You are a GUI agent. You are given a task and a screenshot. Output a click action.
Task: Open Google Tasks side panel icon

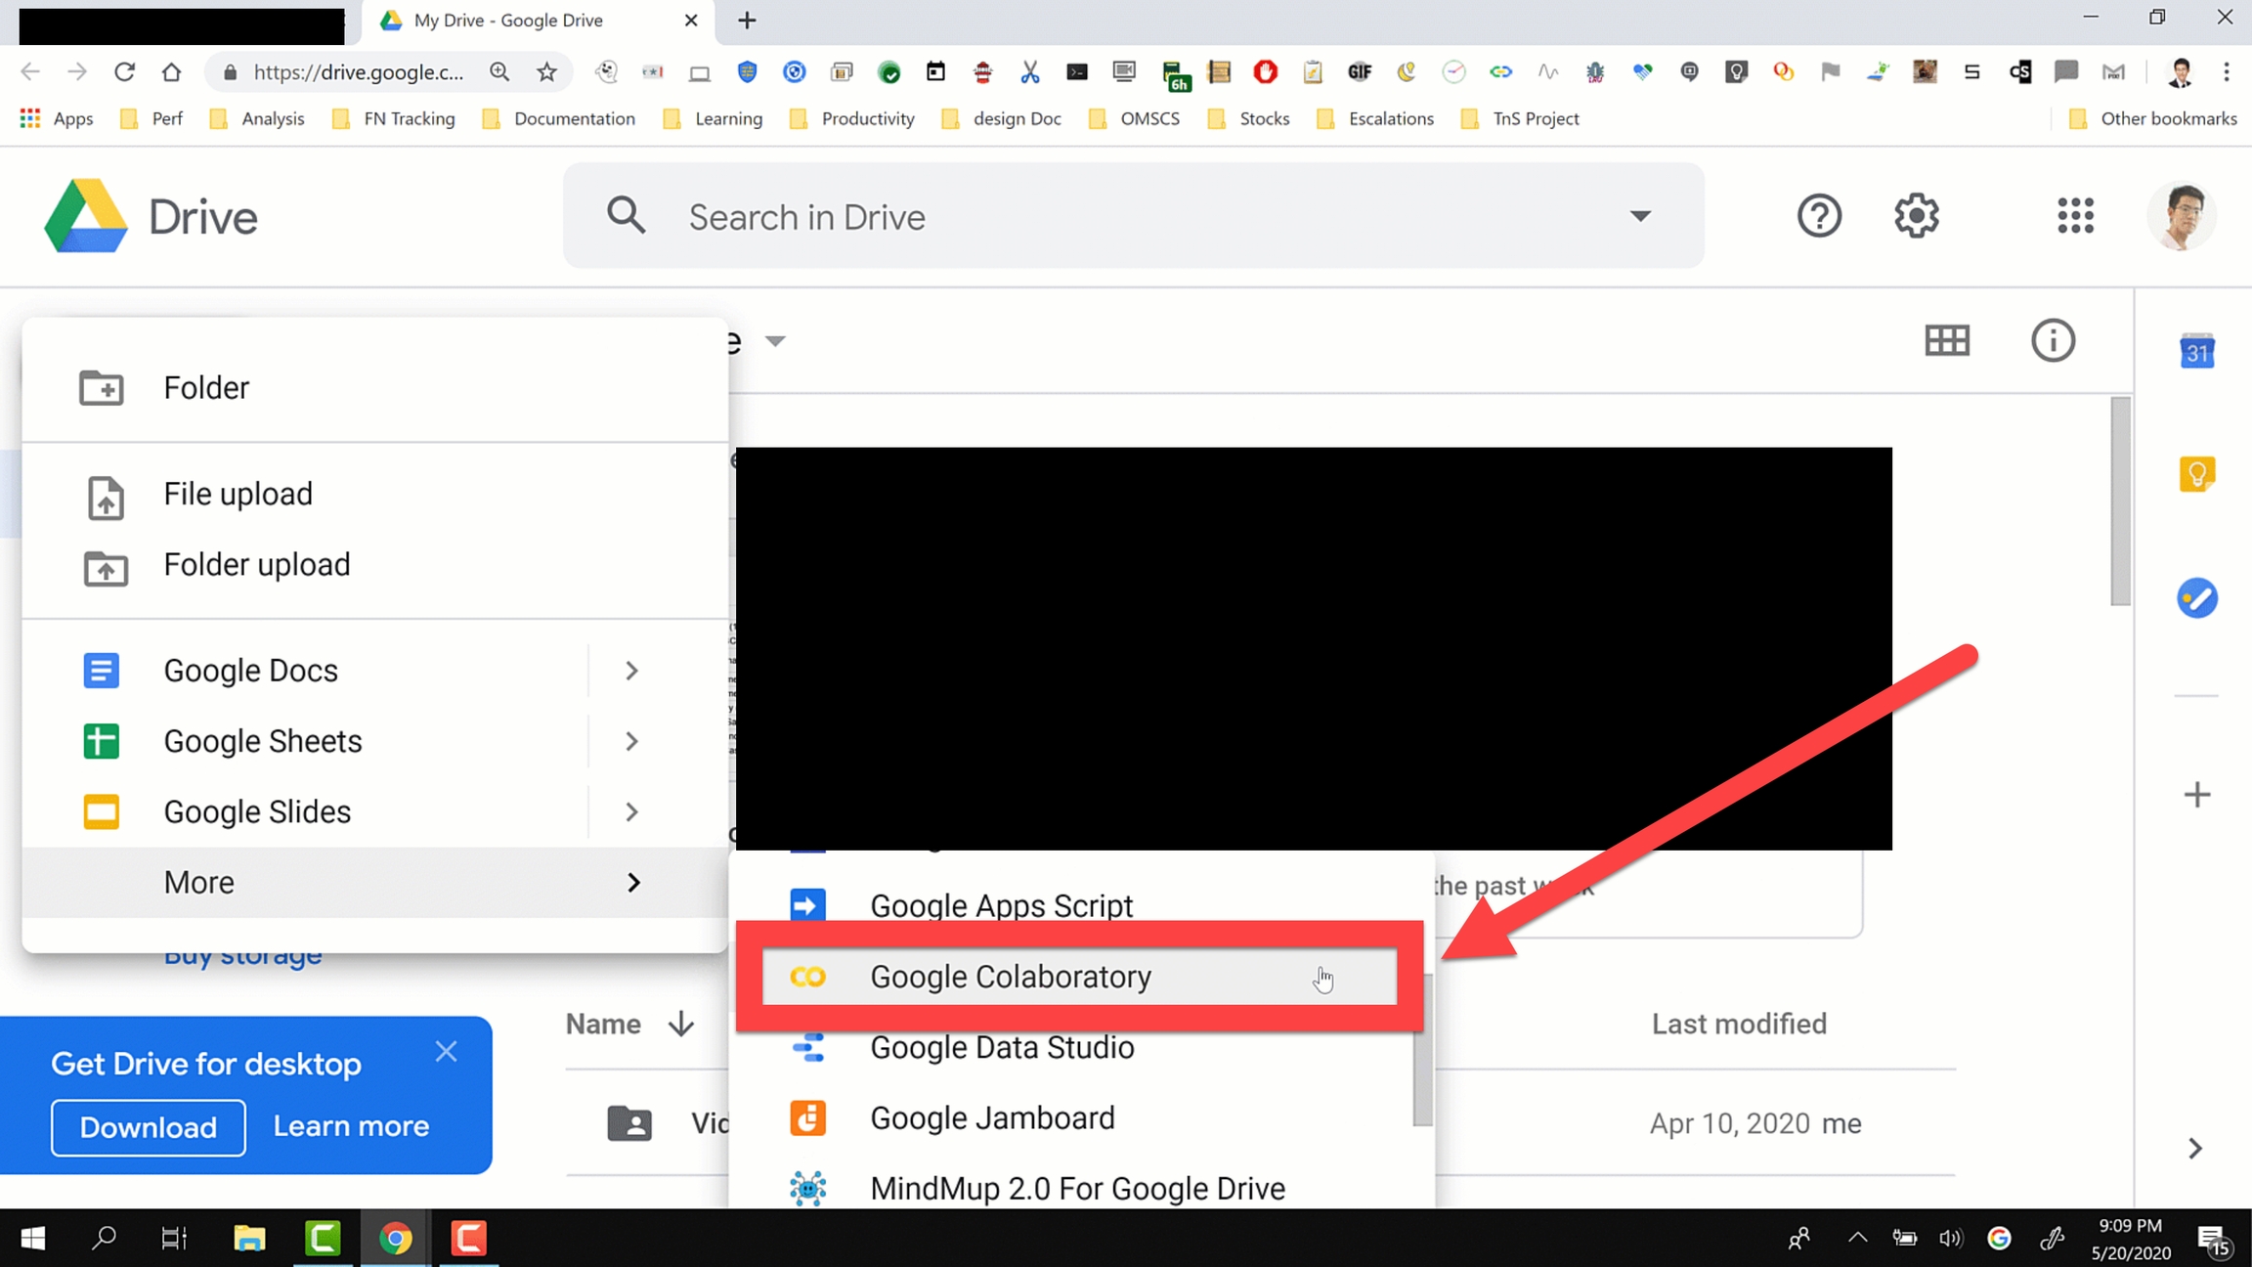click(x=2196, y=598)
